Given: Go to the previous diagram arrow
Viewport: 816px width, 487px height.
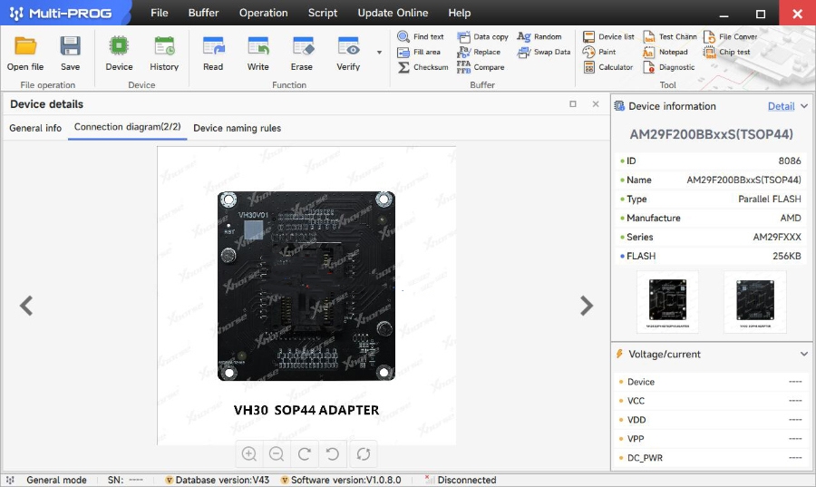Looking at the screenshot, I should point(26,306).
